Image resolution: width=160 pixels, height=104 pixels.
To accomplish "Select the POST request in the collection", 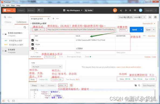I will coord(15,45).
